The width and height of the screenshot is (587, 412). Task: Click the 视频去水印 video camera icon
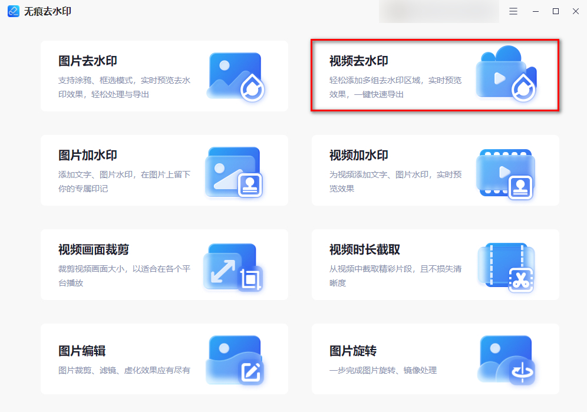tap(506, 74)
